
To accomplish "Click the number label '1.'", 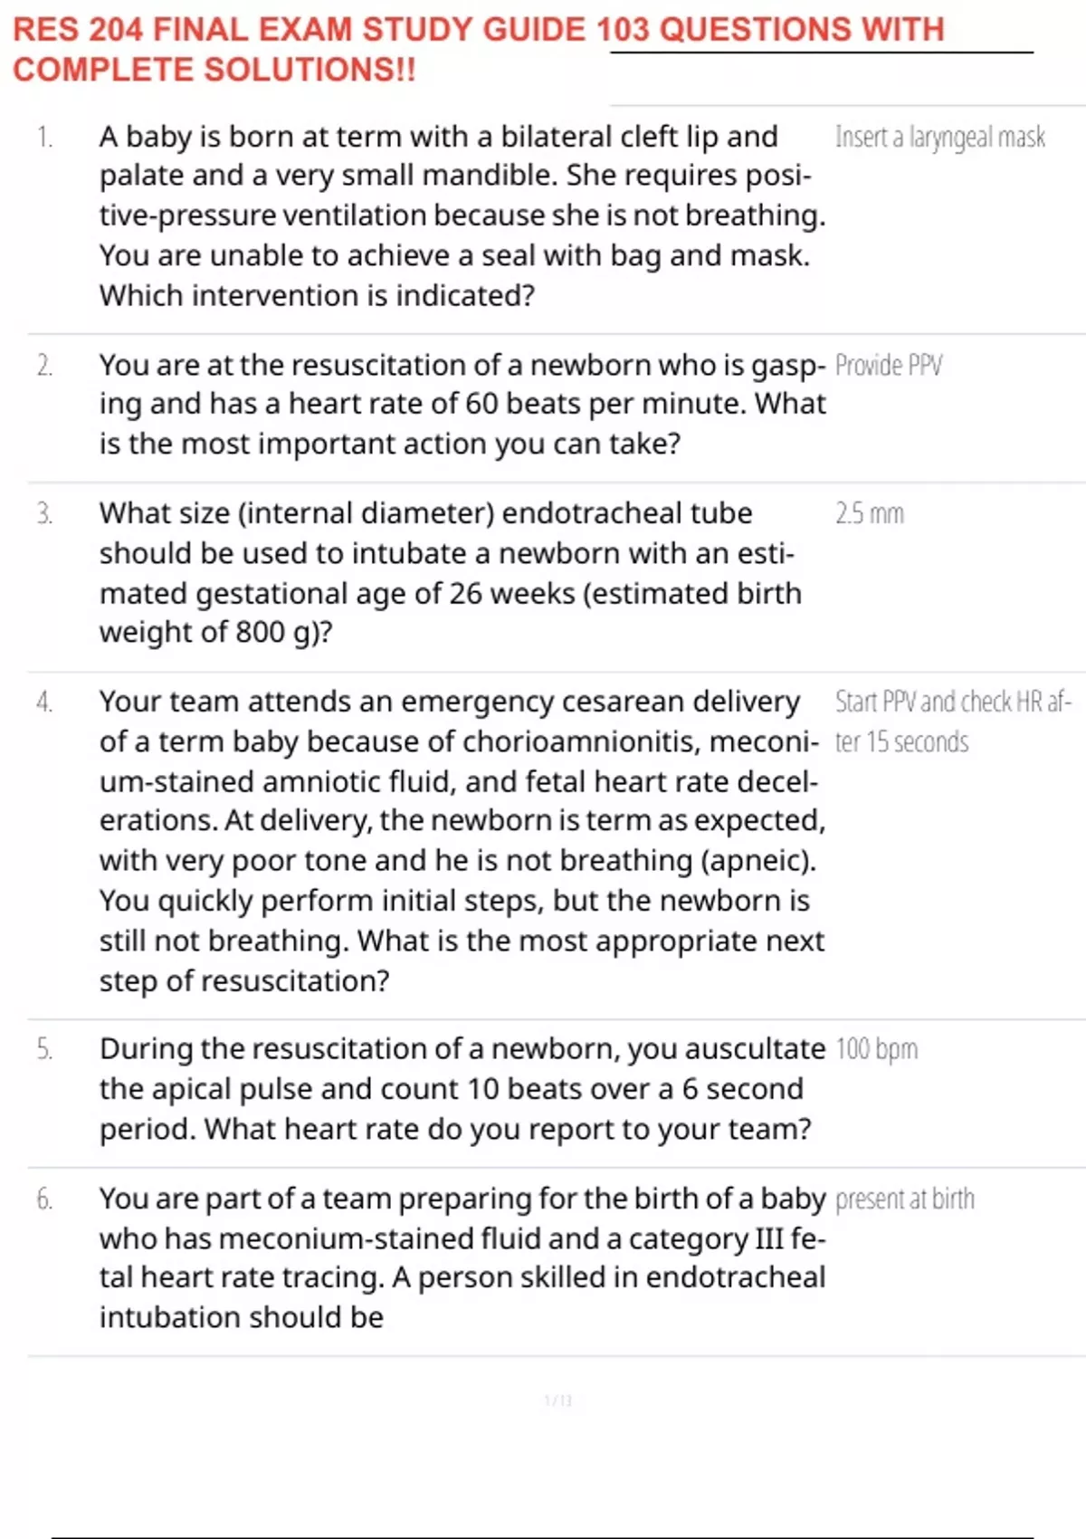I will (44, 137).
